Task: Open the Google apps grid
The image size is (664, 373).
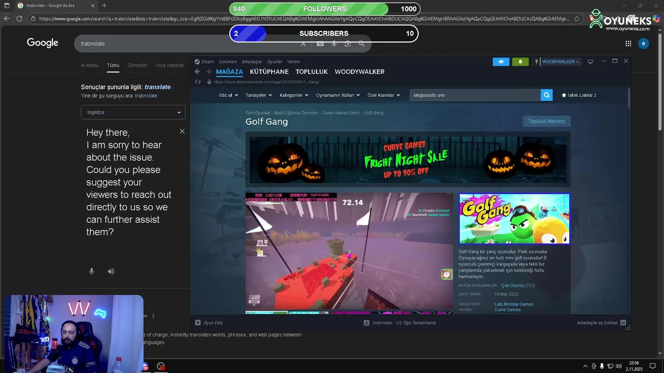Action: click(x=628, y=44)
